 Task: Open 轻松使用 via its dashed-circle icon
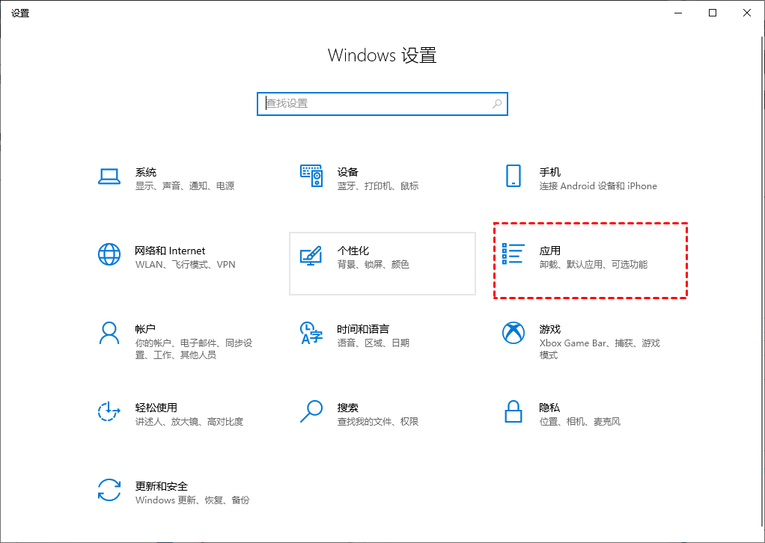[109, 411]
